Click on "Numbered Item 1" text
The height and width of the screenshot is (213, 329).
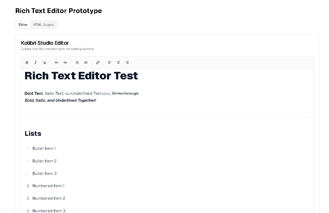tap(49, 186)
